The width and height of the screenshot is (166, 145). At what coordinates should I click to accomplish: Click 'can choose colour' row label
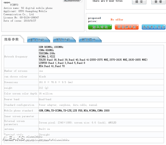click(15, 77)
